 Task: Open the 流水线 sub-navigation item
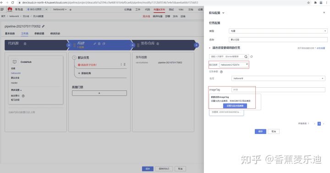pyautogui.click(x=146, y=16)
